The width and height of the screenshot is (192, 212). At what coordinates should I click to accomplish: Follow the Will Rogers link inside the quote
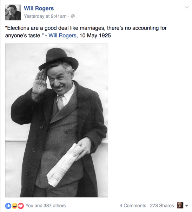click(62, 36)
